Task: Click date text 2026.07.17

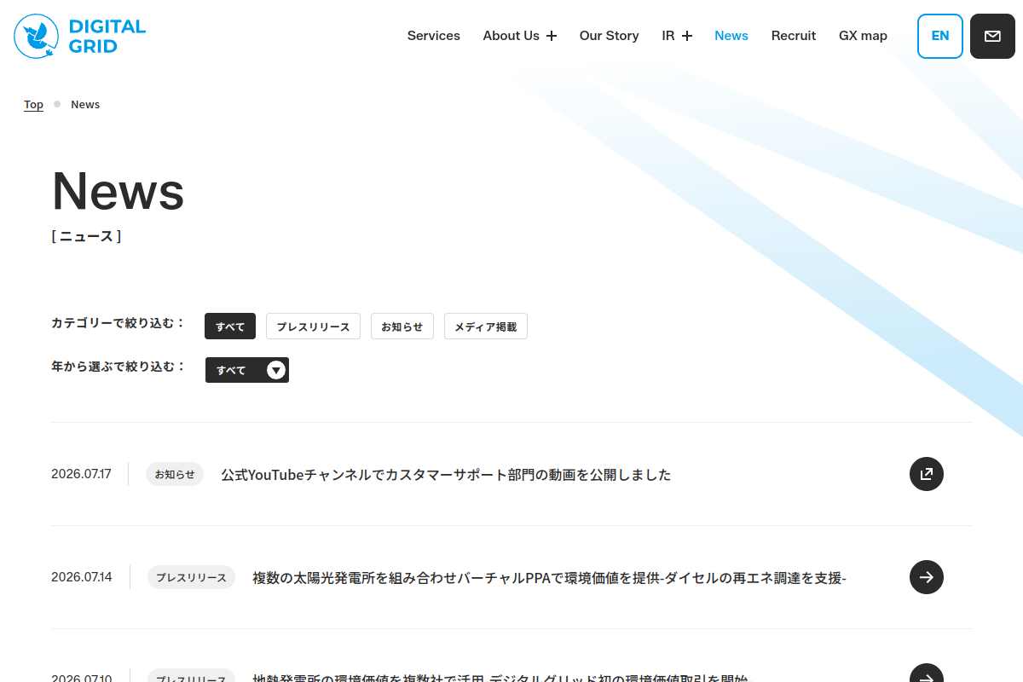Action: coord(81,474)
